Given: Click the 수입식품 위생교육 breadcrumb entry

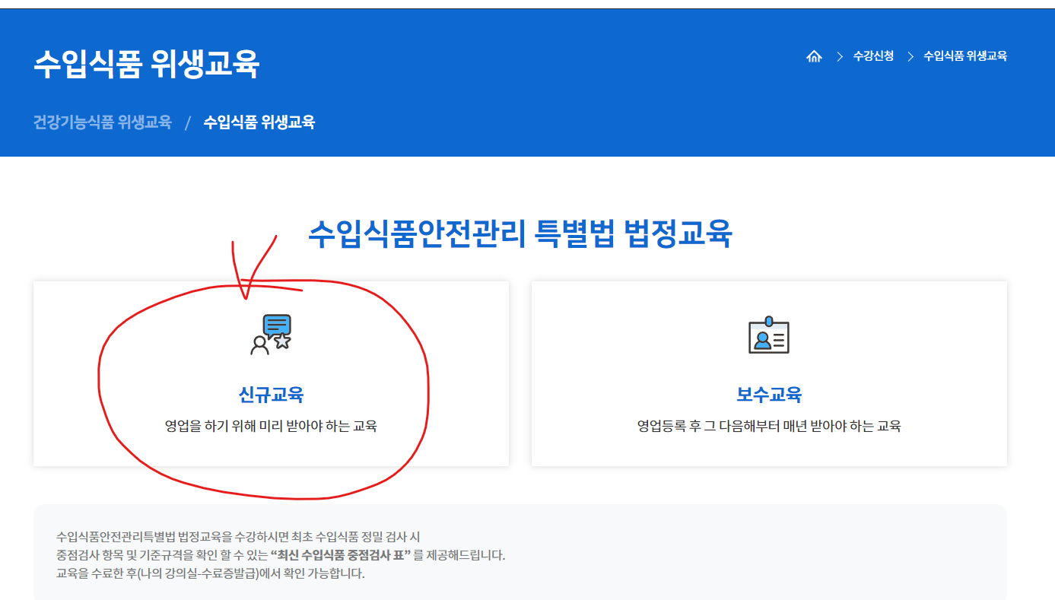Looking at the screenshot, I should (x=966, y=56).
